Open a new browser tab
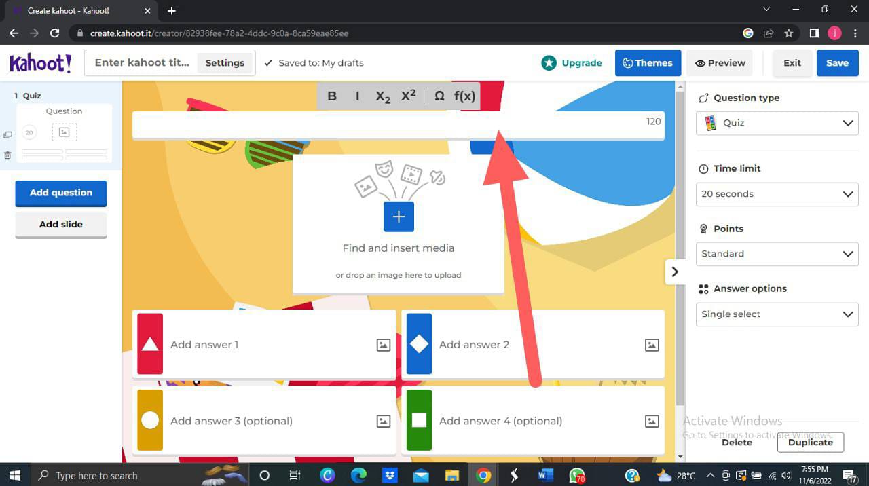The width and height of the screenshot is (869, 486). [172, 11]
